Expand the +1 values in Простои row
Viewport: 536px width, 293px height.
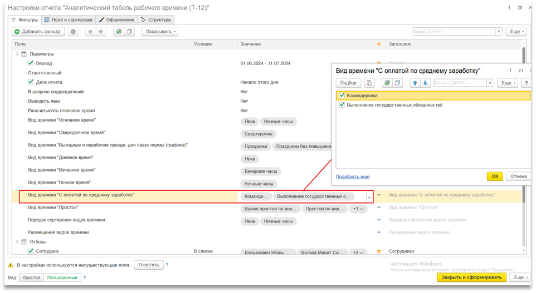click(x=357, y=209)
